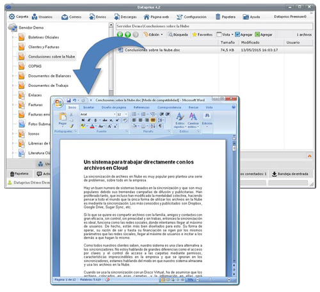This screenshot has width=320, height=292.
Task: Toggle italic K in Word ribbon
Action: [89, 120]
